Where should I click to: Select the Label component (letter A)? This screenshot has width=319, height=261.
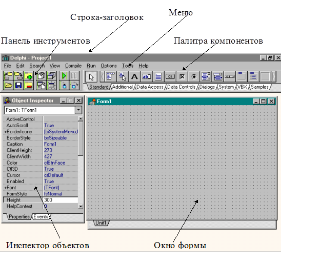[x=134, y=77]
